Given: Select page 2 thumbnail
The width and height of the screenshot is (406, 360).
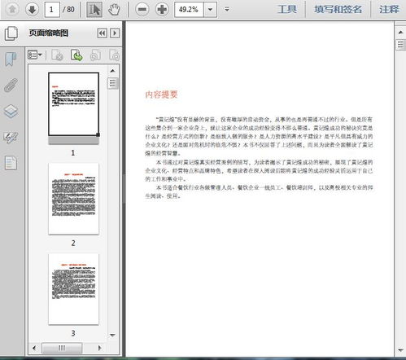Looking at the screenshot, I should pyautogui.click(x=73, y=199).
